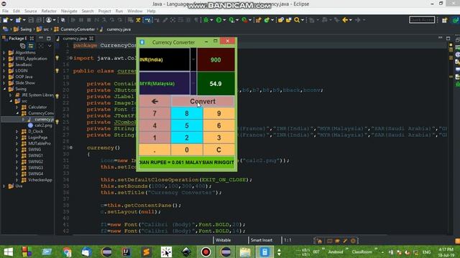Image resolution: width=460 pixels, height=258 pixels.
Task: Click the Convert button
Action: [203, 101]
